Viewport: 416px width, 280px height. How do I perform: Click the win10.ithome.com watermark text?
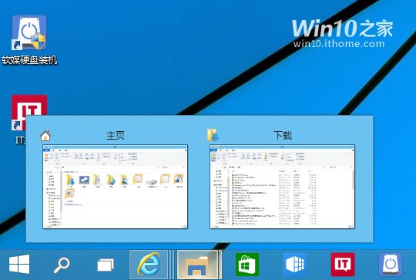[x=339, y=43]
